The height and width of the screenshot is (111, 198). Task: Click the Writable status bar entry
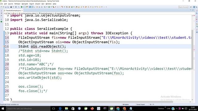click(126, 105)
